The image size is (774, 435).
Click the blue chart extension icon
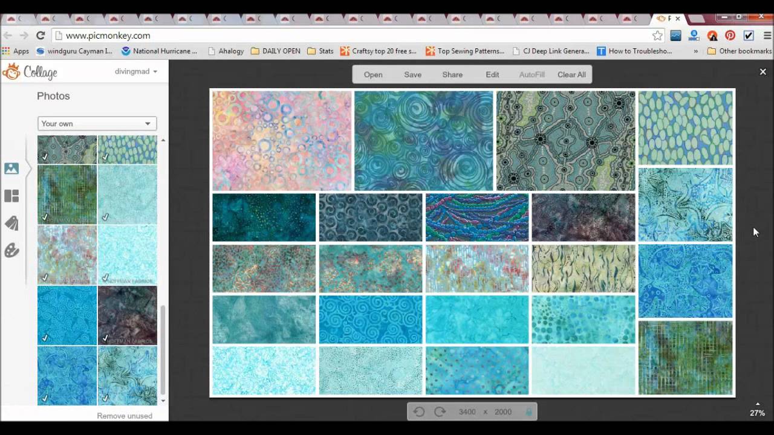click(x=675, y=36)
